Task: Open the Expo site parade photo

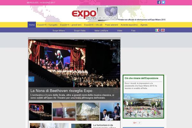Action: pyautogui.click(x=143, y=106)
